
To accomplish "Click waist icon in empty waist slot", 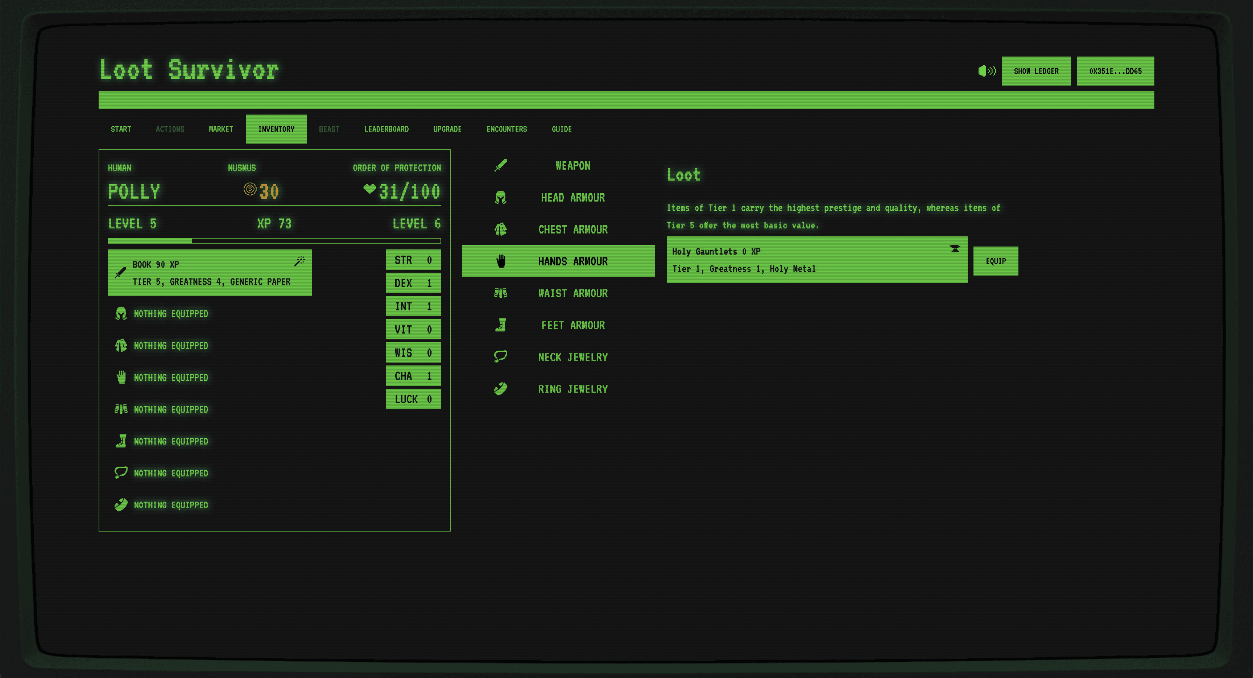I will click(x=121, y=409).
